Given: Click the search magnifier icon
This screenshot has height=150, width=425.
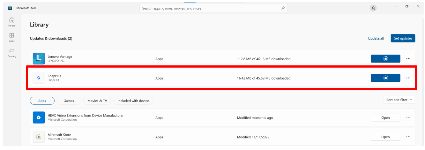Looking at the screenshot, I should click(283, 8).
